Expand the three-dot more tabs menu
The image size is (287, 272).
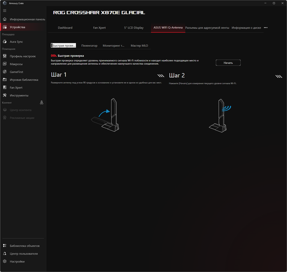coord(266,28)
